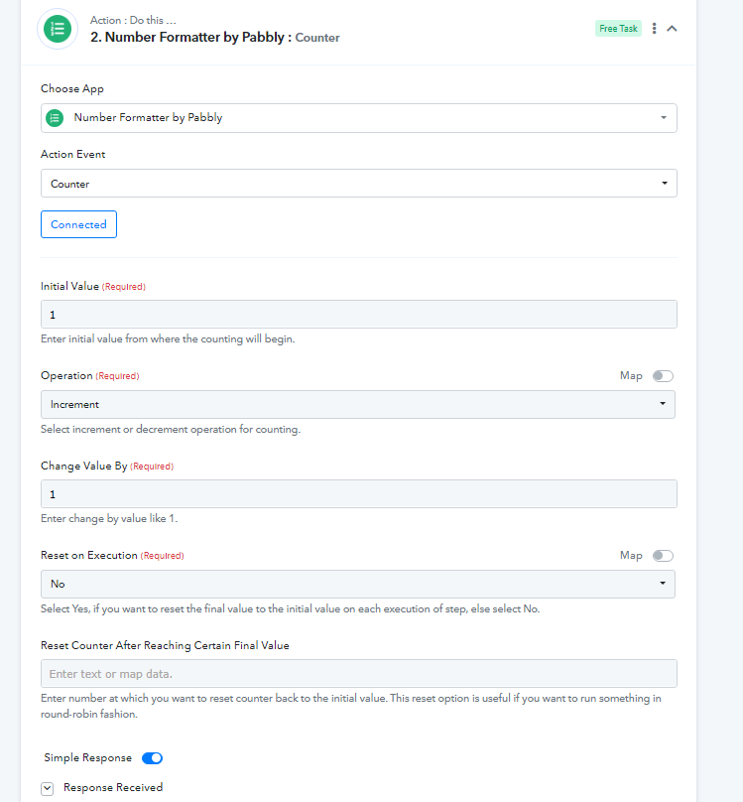Collapse the step with the up chevron
Viewport: 743px width, 802px height.
[672, 29]
